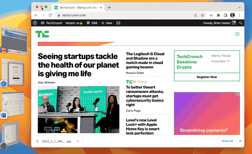Reload the page with the refresh icon
This screenshot has height=154, width=252.
click(50, 15)
